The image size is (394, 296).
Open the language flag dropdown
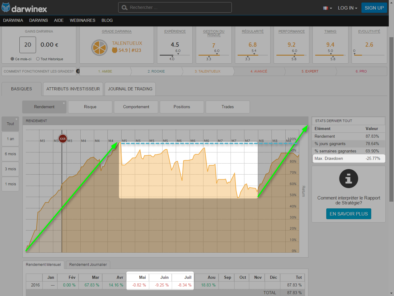pos(327,8)
